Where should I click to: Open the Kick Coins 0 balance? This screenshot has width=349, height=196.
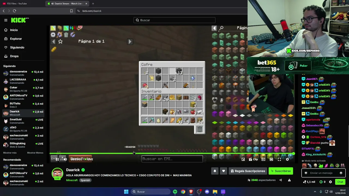point(323,182)
